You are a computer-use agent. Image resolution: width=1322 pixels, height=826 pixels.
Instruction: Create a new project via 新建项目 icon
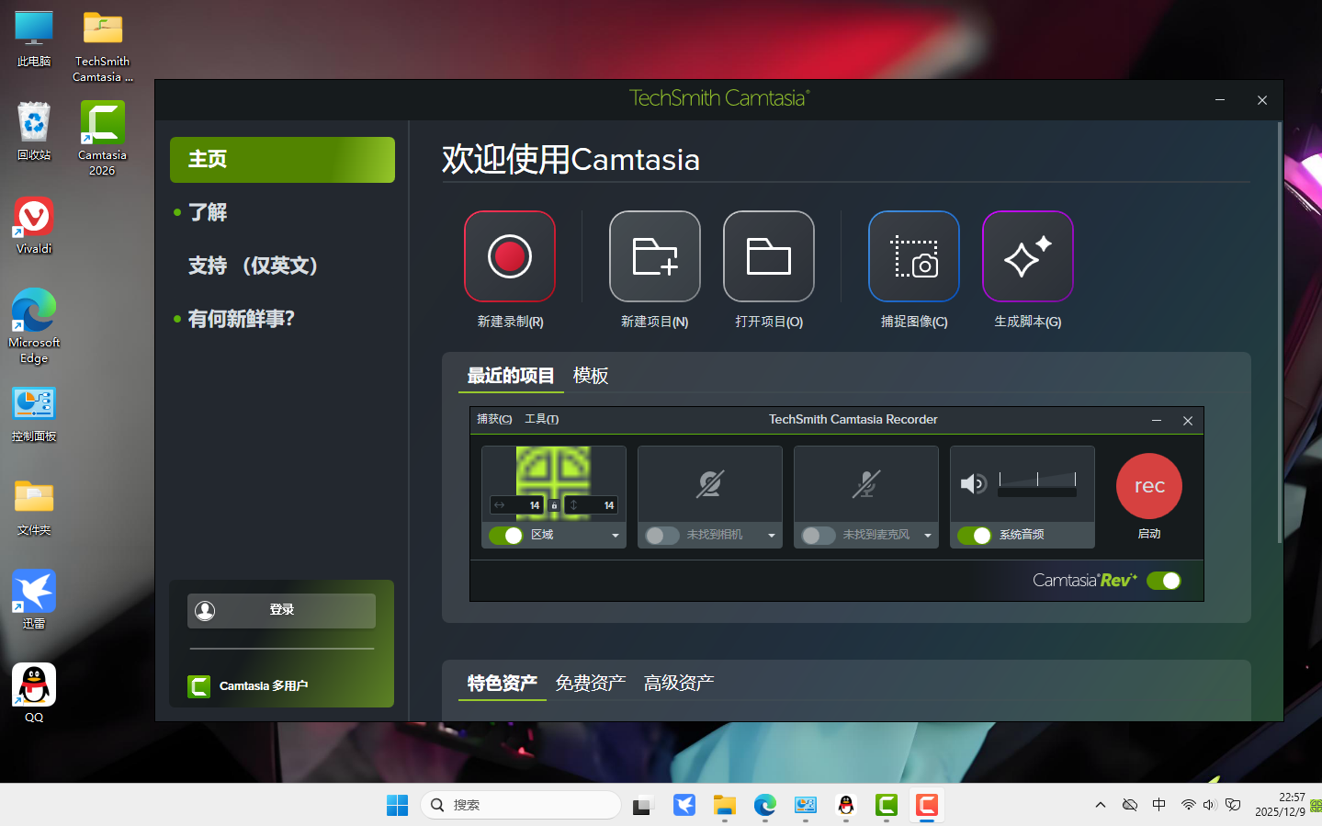[x=655, y=256]
